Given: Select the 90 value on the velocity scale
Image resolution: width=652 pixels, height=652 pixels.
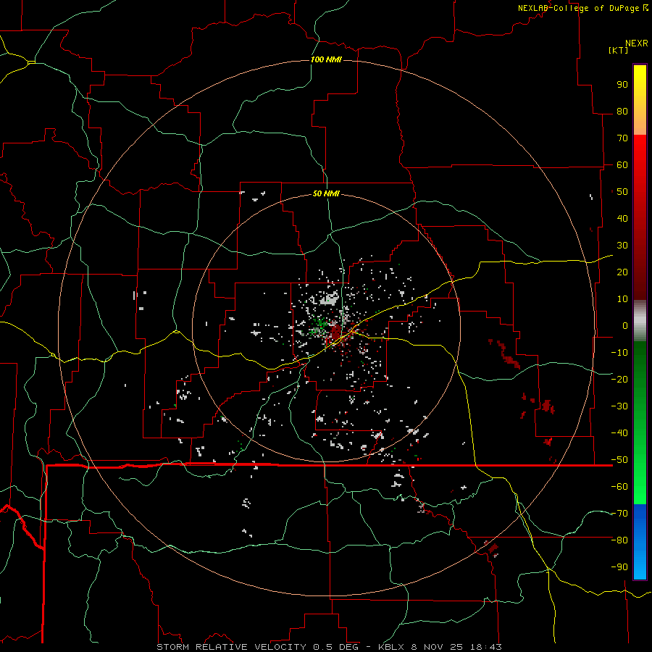Looking at the screenshot, I should coord(622,85).
